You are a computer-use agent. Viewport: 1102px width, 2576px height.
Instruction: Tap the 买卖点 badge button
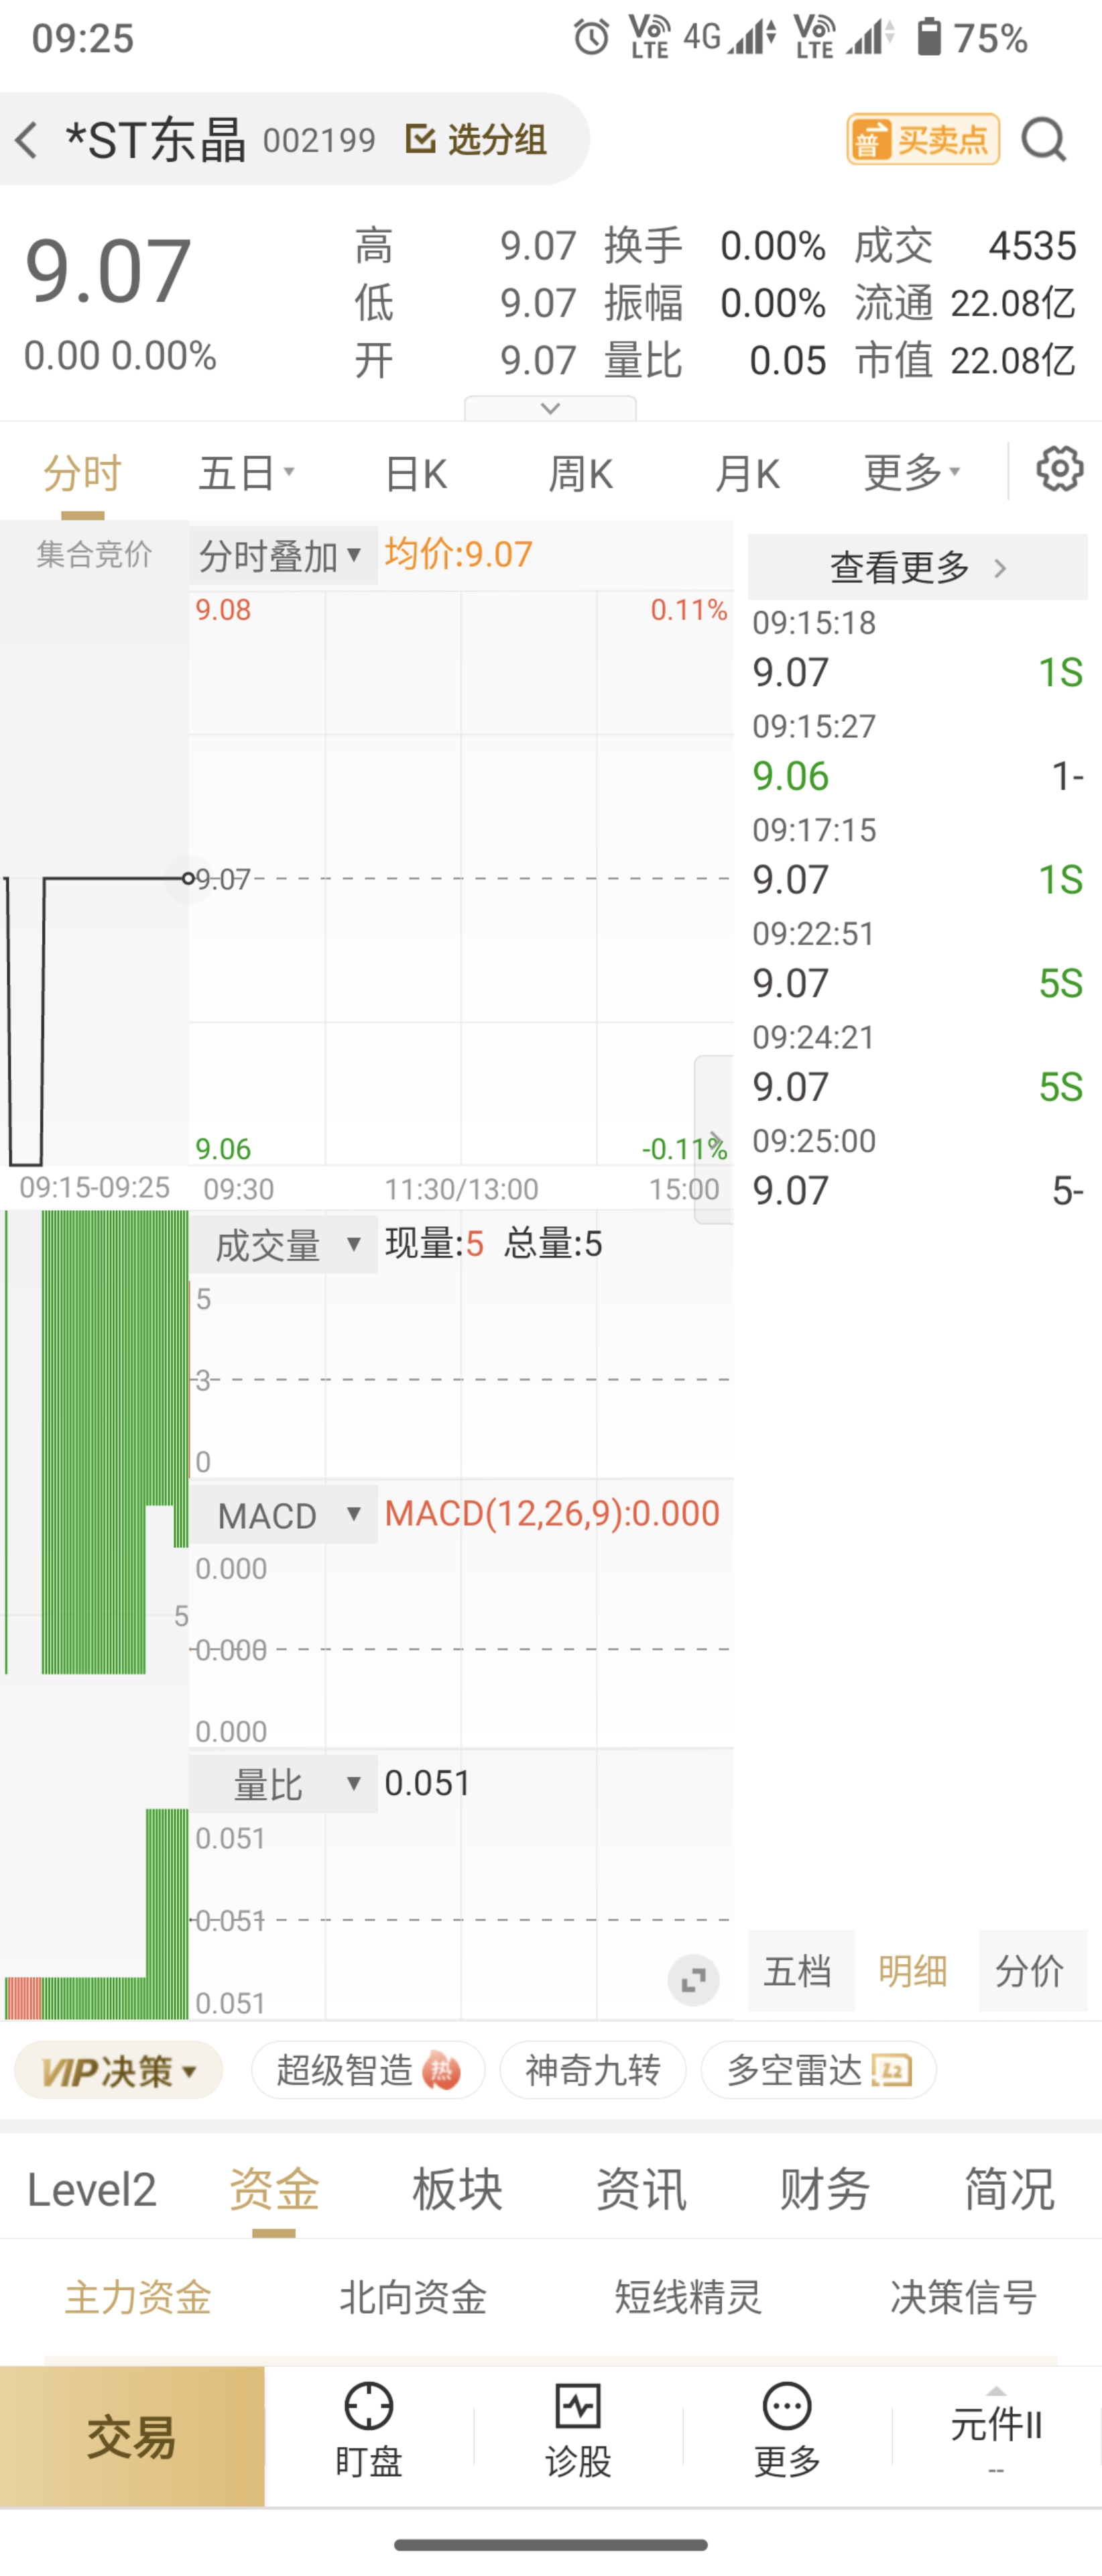pyautogui.click(x=923, y=139)
